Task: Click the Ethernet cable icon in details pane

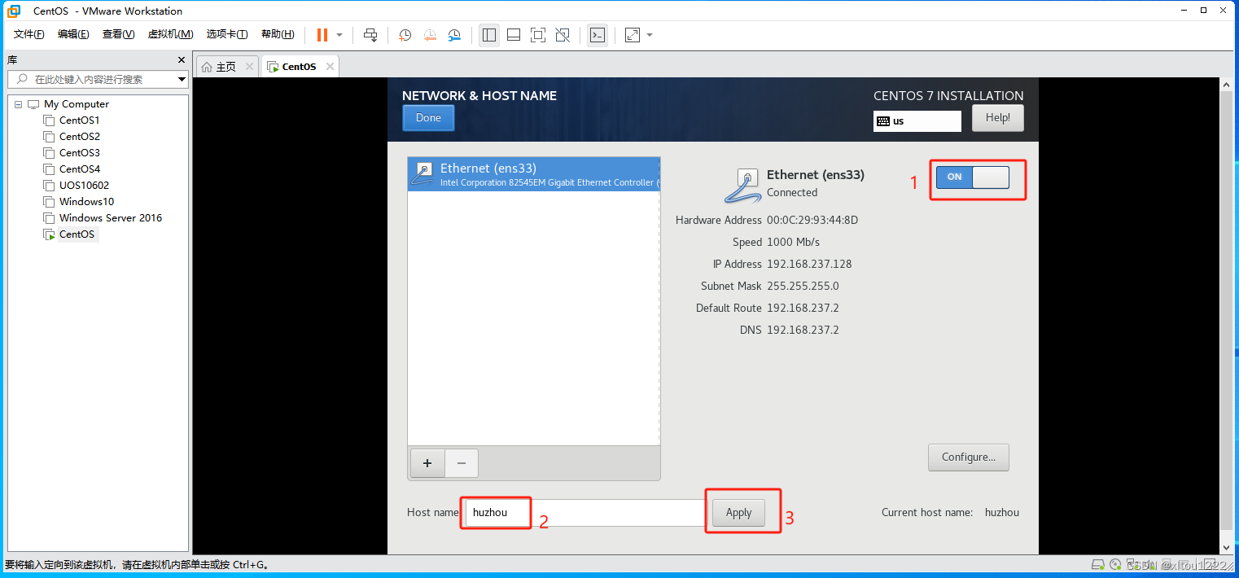Action: click(742, 185)
